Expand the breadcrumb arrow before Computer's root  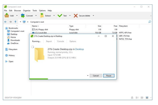point(28,22)
